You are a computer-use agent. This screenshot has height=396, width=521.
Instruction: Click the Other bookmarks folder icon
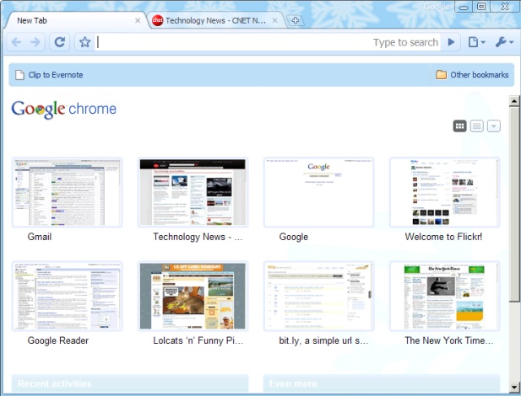pyautogui.click(x=441, y=75)
